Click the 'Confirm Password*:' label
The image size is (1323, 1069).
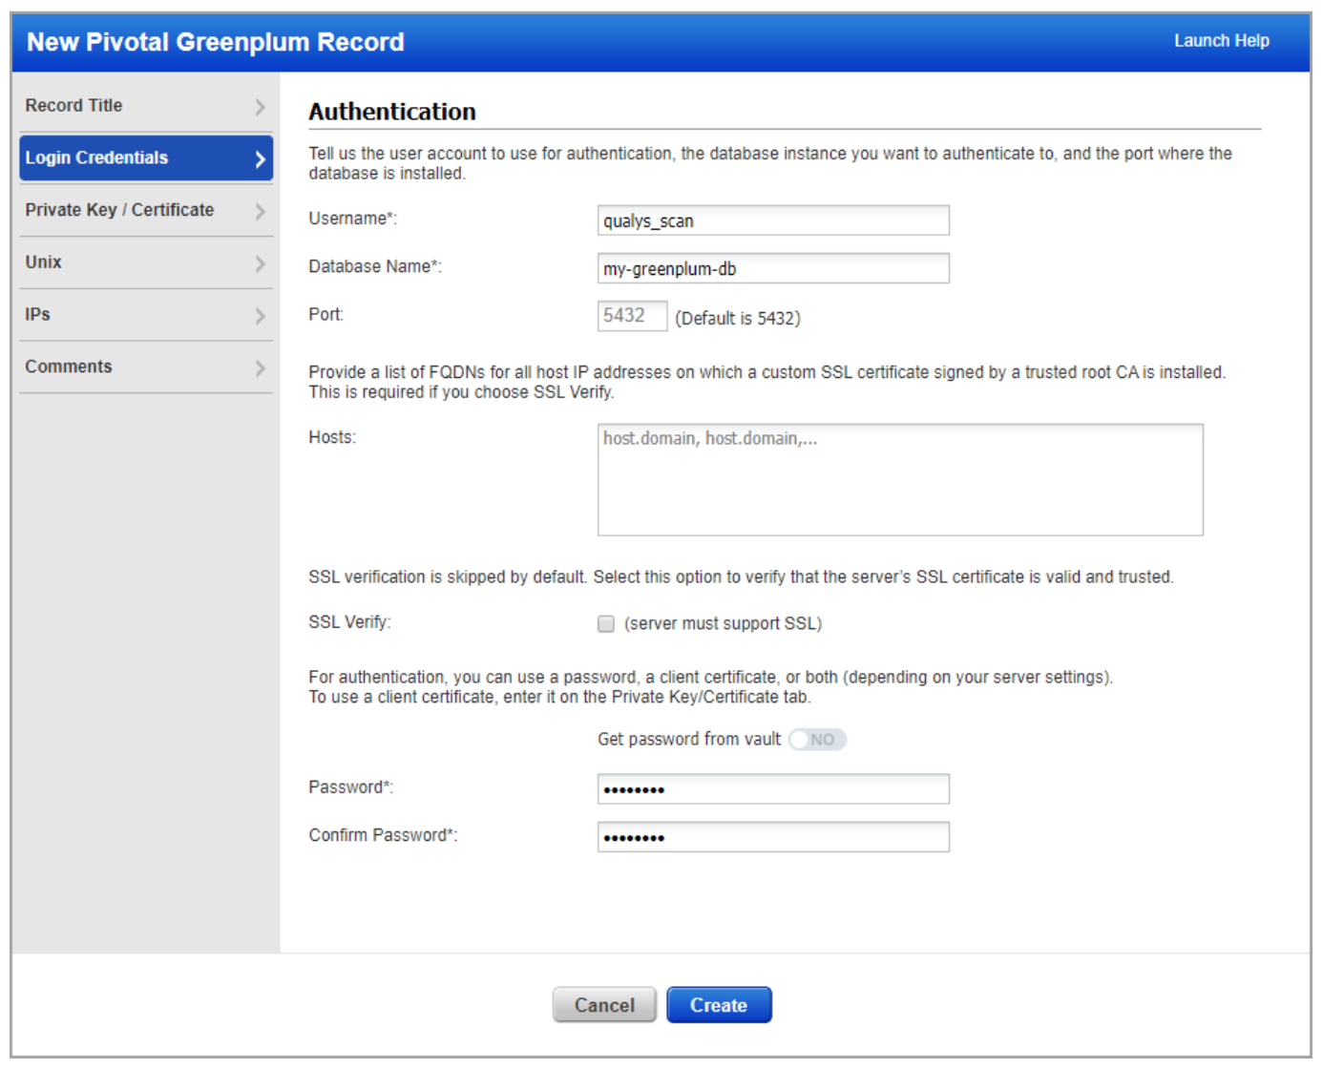click(383, 835)
